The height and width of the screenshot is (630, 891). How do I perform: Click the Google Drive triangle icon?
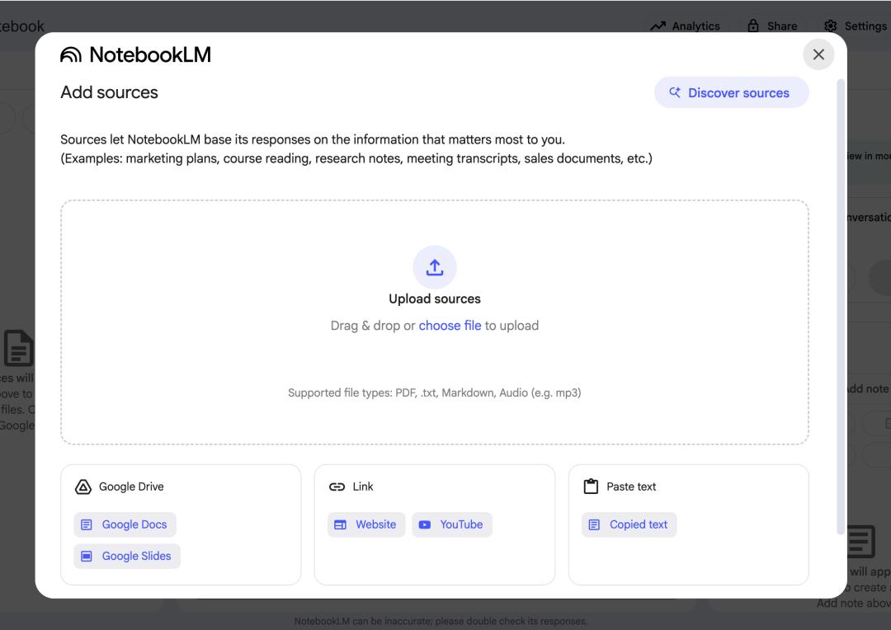click(x=82, y=487)
